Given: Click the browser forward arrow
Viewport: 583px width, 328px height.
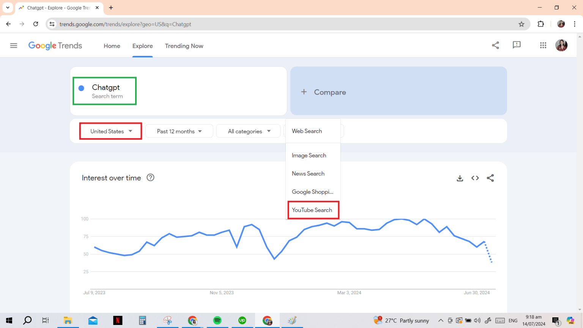Looking at the screenshot, I should 22,24.
